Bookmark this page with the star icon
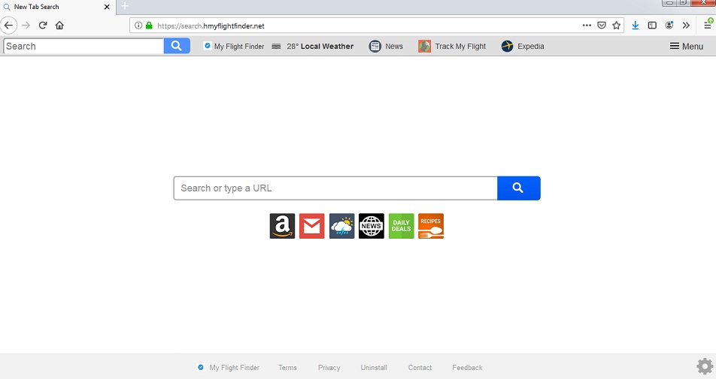This screenshot has height=379, width=716. [x=617, y=26]
